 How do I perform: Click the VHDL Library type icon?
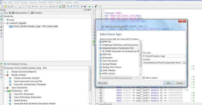101,74
